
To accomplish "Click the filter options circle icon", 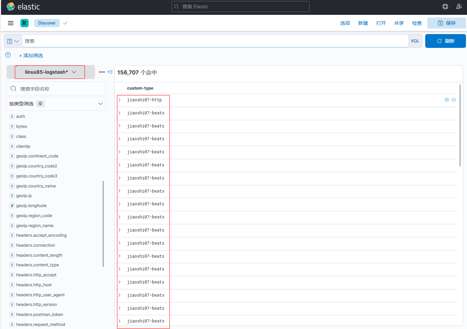I will [x=8, y=55].
